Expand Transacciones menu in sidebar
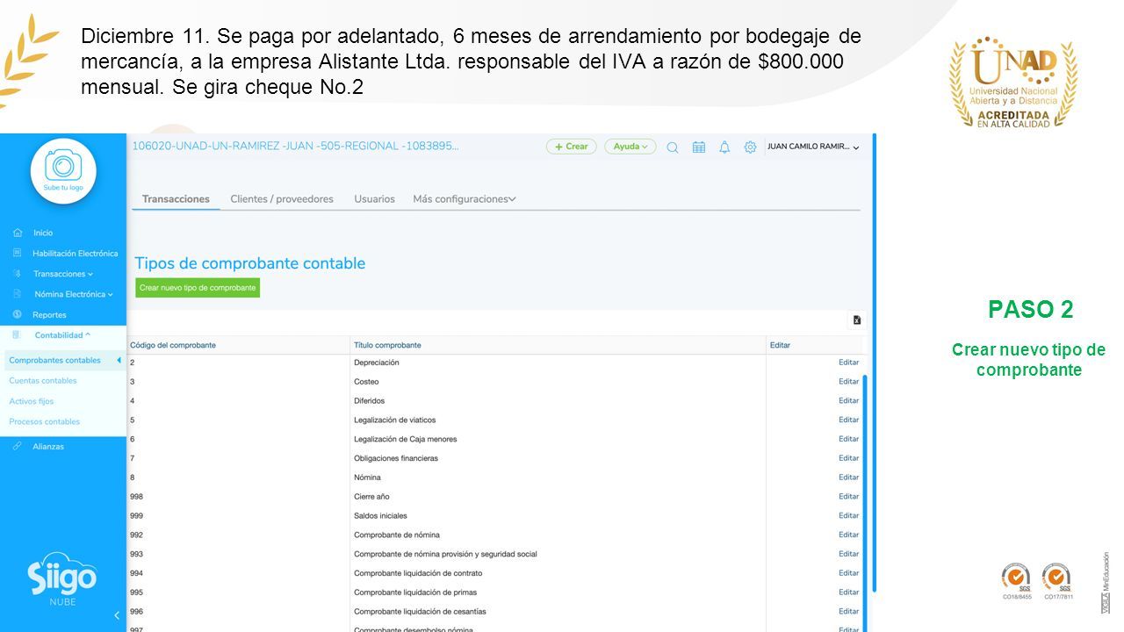The width and height of the screenshot is (1124, 632). point(63,274)
